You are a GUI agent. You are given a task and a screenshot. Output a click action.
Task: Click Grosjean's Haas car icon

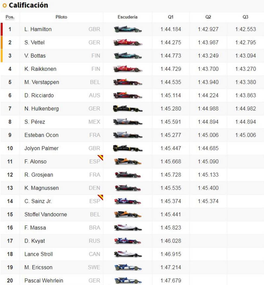point(128,175)
